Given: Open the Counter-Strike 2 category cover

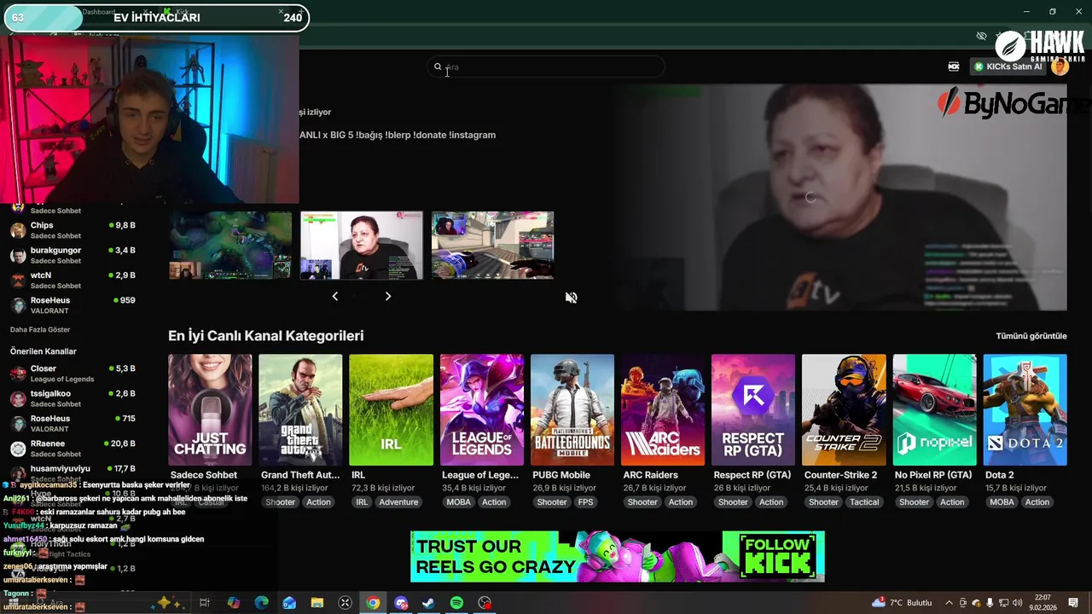Looking at the screenshot, I should click(844, 410).
